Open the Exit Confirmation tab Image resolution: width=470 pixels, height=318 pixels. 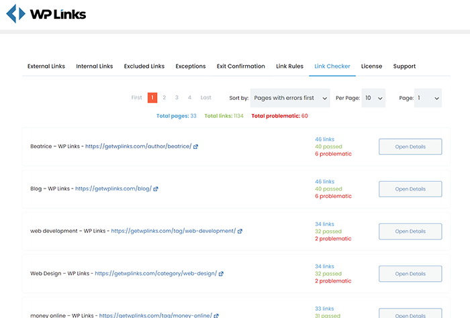pos(240,66)
